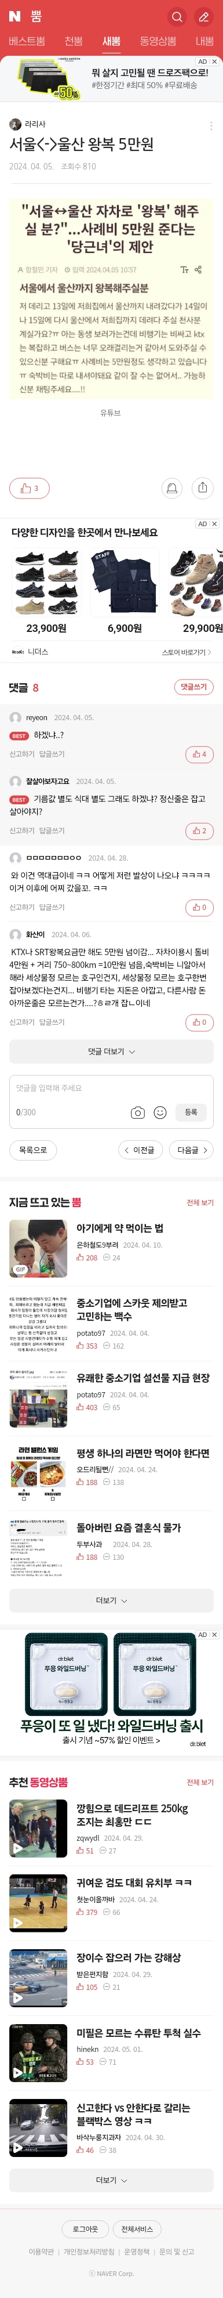Expand more comments with 댓글 더보기

[111, 1052]
